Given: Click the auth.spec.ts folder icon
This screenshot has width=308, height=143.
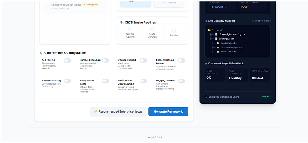Looking at the screenshot, I should tap(218, 52).
